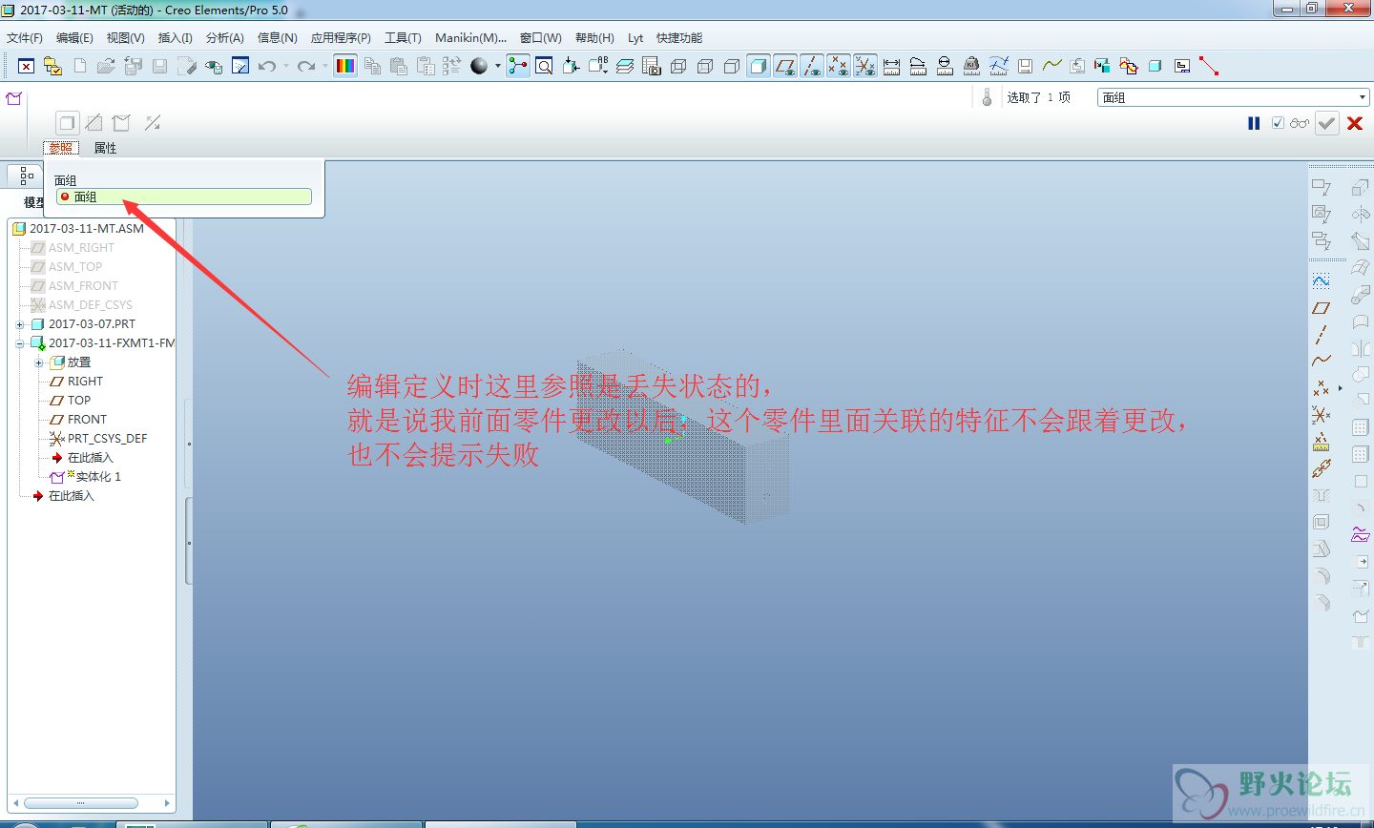The width and height of the screenshot is (1374, 828).
Task: Toggle the preview checkbox
Action: tap(1278, 123)
